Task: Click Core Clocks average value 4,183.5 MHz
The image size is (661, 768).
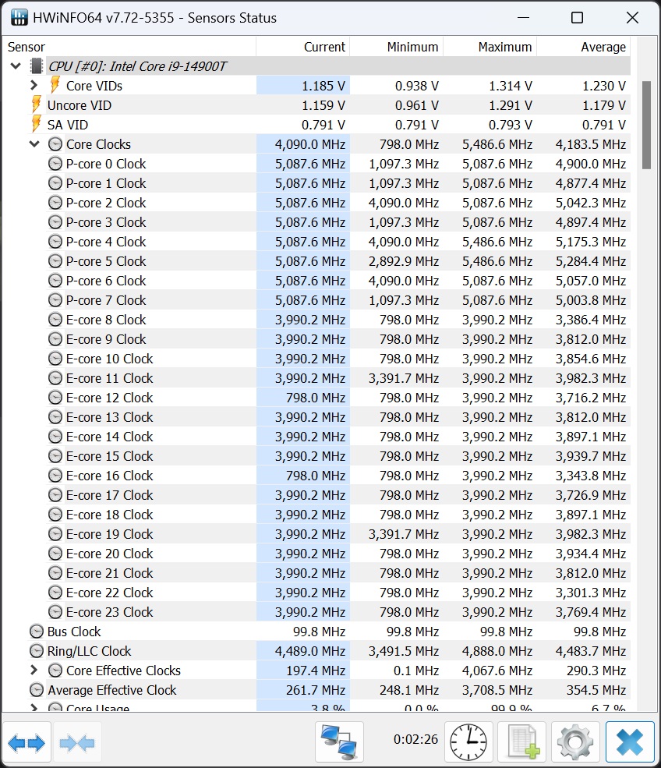Action: tap(591, 144)
